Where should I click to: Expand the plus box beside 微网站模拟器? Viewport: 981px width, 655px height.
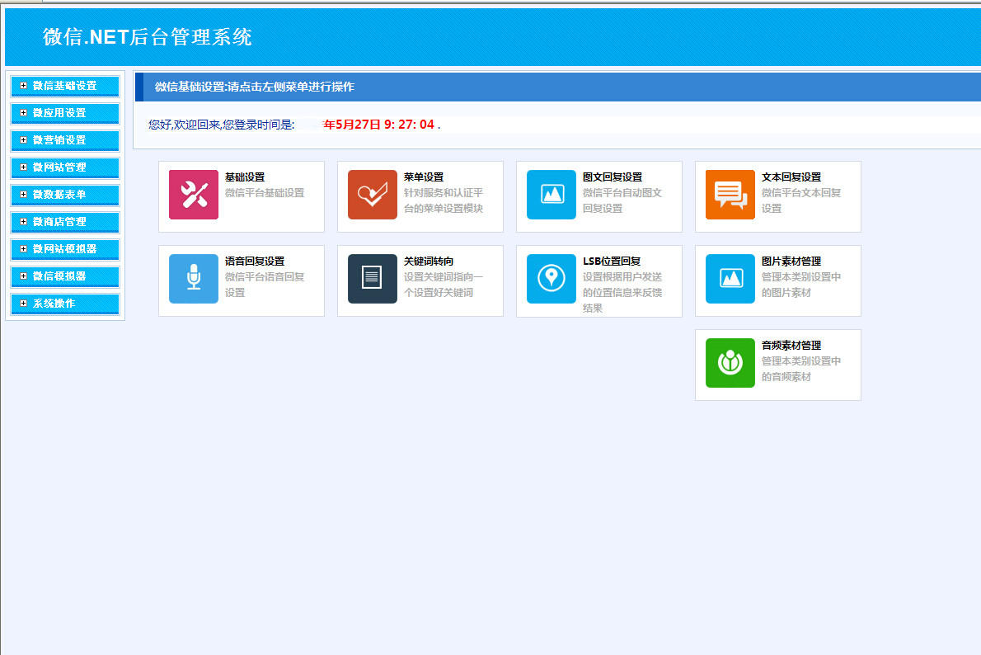point(23,248)
